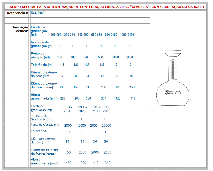Click neck diameter value '34'
This screenshot has width=213, height=171.
pyautogui.click(x=87, y=76)
